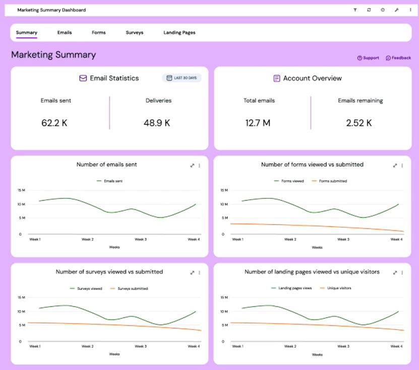Click the filter icon in the top bar

click(x=355, y=10)
